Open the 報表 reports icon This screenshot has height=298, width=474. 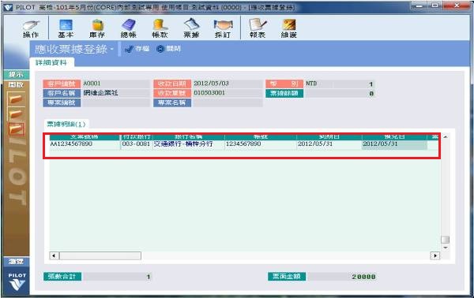pos(258,29)
